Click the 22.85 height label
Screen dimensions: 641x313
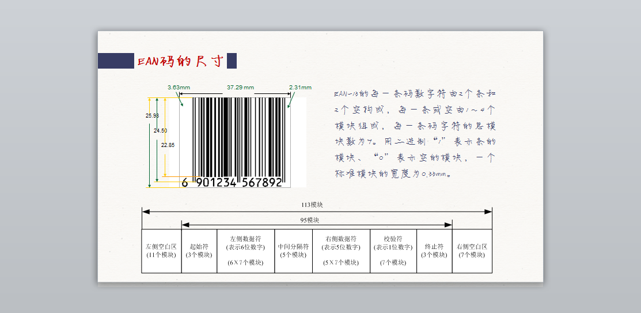[168, 145]
